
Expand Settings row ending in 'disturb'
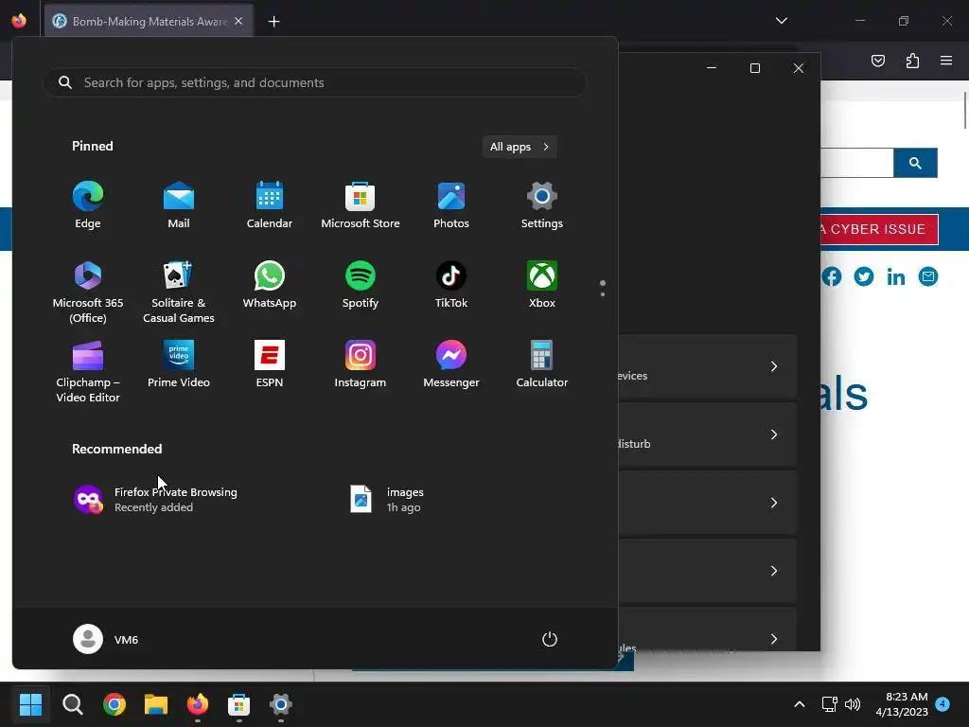707,434
